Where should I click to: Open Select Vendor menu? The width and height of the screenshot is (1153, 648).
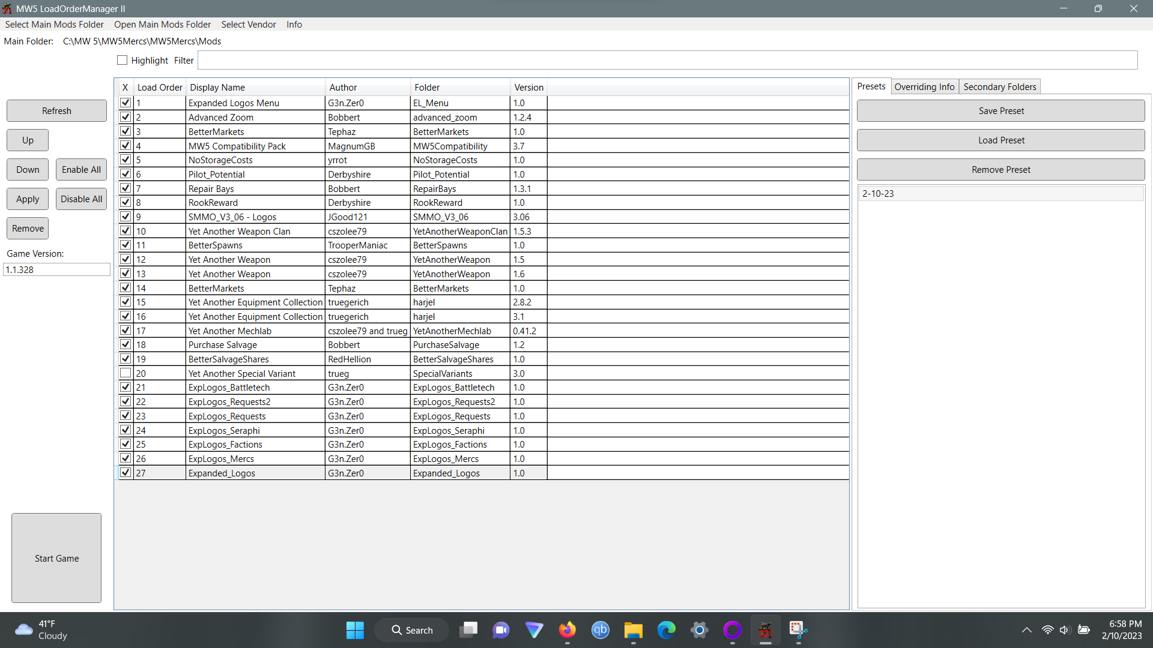point(249,25)
